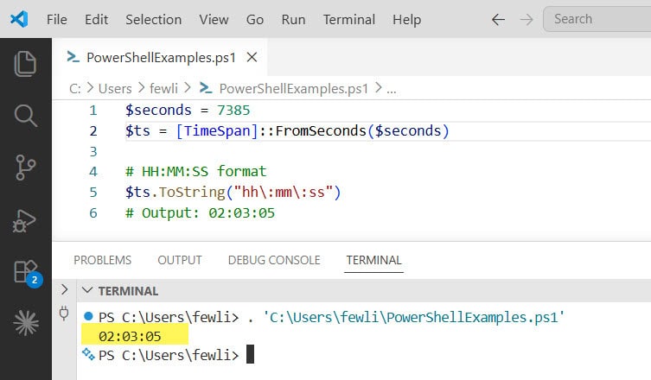Click the "hh\:mm\:ss" format string
The image size is (651, 380).
(284, 192)
